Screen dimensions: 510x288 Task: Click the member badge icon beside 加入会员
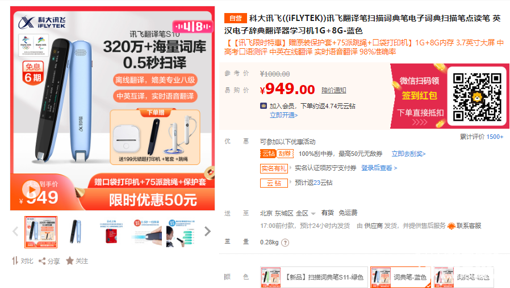264,106
